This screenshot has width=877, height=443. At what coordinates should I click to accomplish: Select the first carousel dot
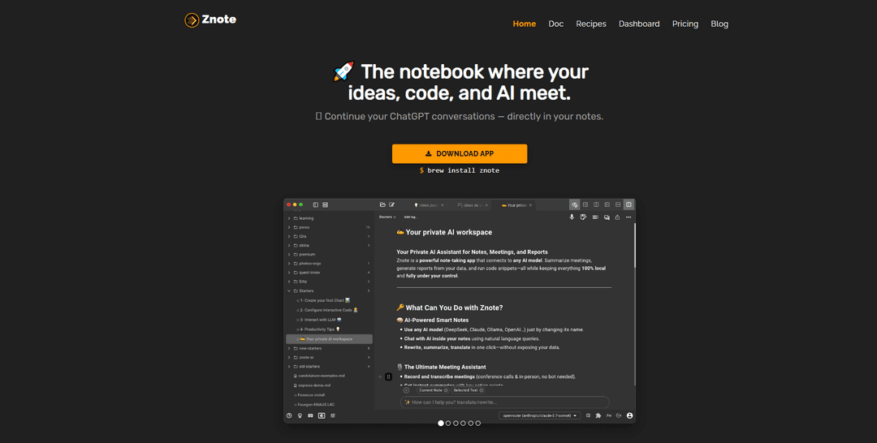(441, 424)
